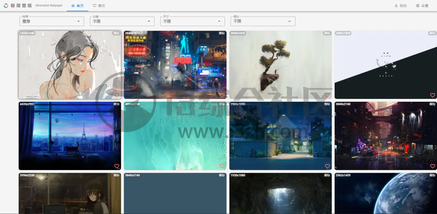437x214 pixels.
Task: Save the 1920x1080 cave light wallpaper
Action: pyautogui.click(x=327, y=175)
